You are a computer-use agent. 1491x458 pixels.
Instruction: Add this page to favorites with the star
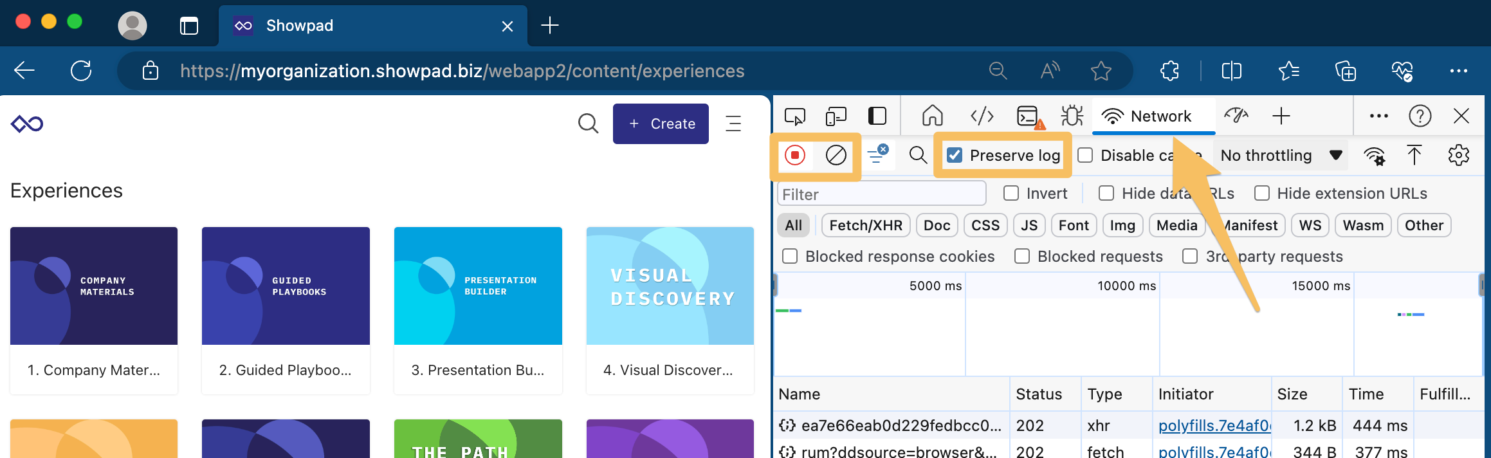(1101, 71)
